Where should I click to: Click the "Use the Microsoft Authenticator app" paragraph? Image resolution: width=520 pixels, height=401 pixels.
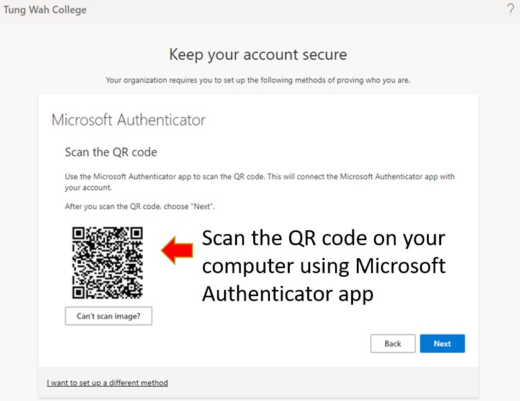(x=259, y=182)
